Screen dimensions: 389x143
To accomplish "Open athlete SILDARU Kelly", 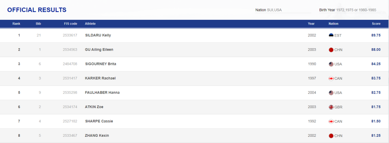I will pyautogui.click(x=98, y=35).
